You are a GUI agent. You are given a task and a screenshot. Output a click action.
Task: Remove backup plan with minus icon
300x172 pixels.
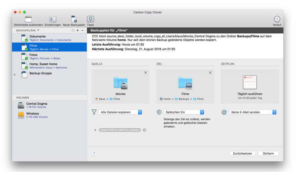[83, 30]
